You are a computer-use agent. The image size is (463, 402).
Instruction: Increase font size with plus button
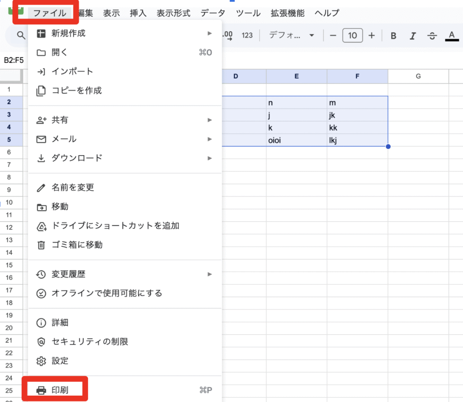point(372,36)
